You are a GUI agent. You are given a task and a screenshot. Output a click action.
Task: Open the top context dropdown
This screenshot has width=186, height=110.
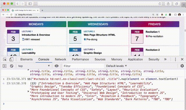tap(34, 66)
